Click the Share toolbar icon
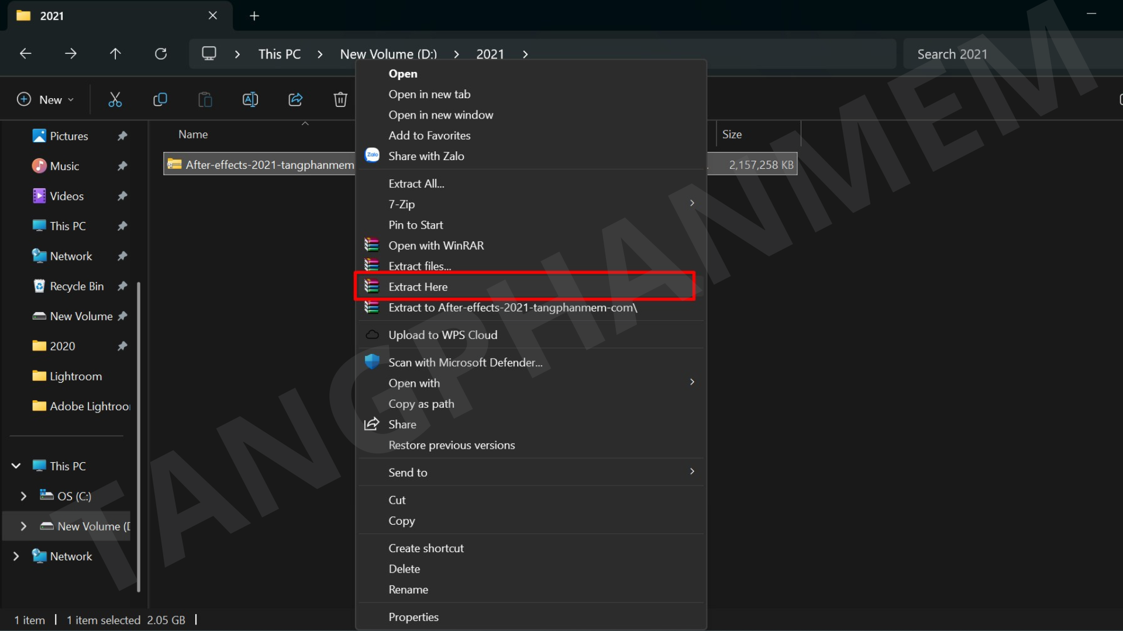Screen dimensions: 1123x631 [x=295, y=100]
